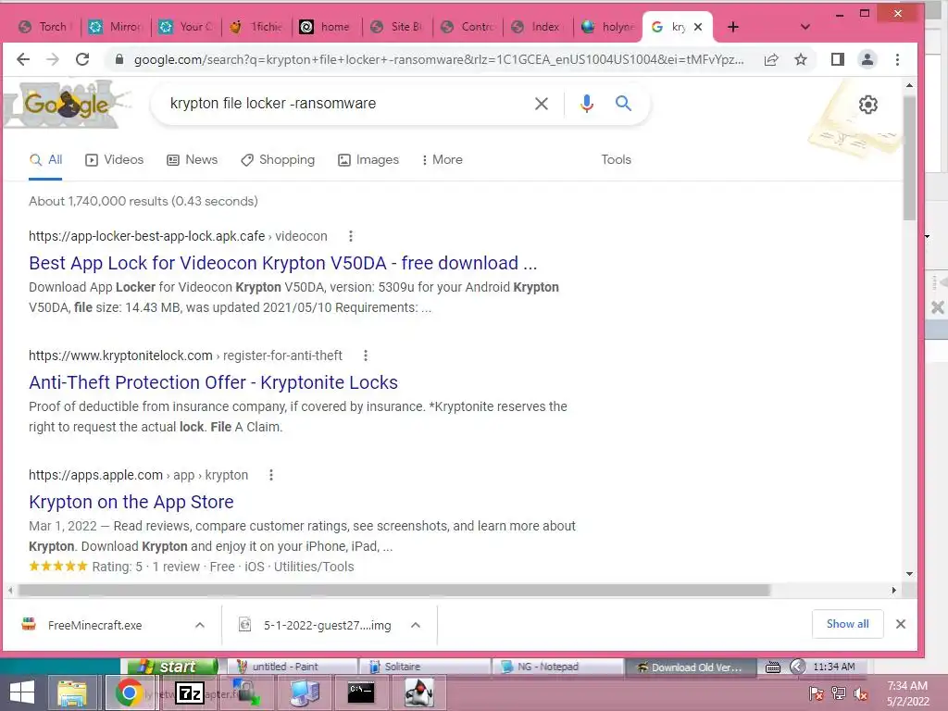Click the horizontal scrollbar thumb
The width and height of the screenshot is (948, 711).
[394, 590]
